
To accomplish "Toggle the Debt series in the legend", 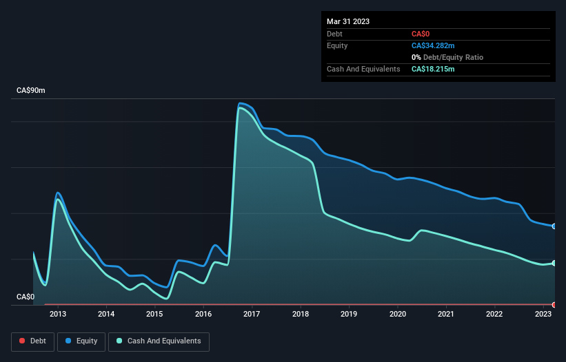I will click(x=32, y=341).
